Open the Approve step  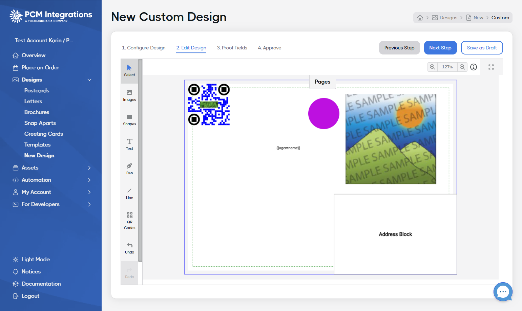(270, 48)
